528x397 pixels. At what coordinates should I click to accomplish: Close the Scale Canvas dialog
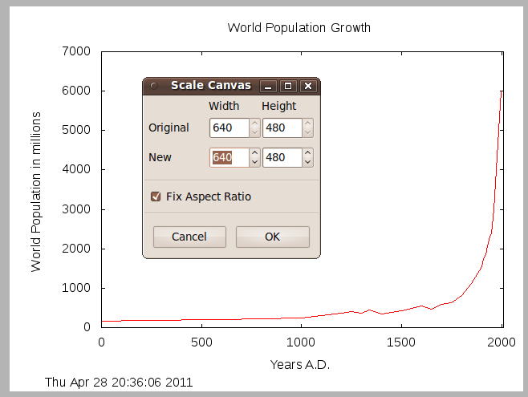tap(307, 86)
